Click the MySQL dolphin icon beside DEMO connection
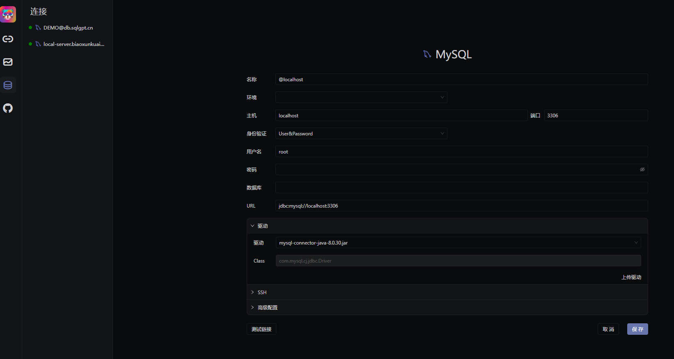This screenshot has width=674, height=359. click(38, 27)
